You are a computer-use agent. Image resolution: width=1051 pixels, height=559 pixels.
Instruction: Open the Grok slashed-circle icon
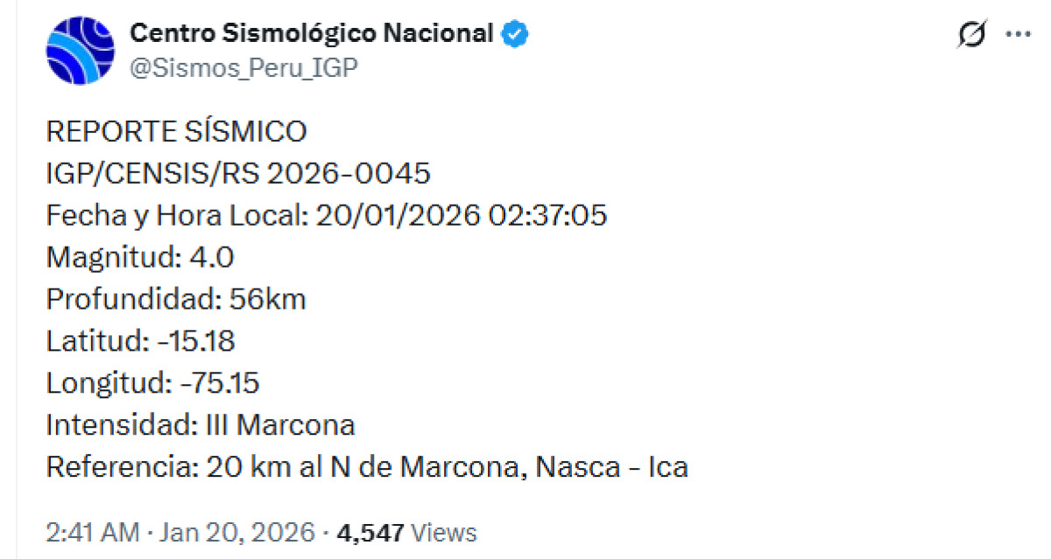click(971, 34)
